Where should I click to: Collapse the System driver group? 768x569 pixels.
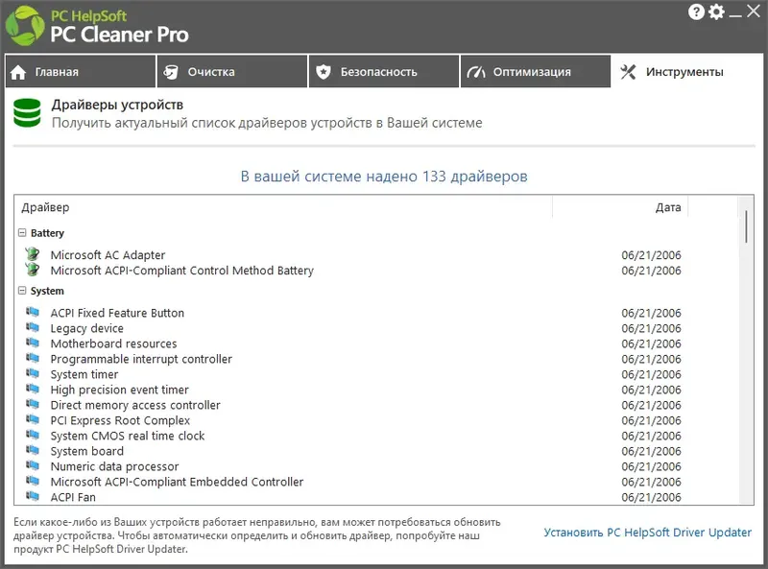22,291
